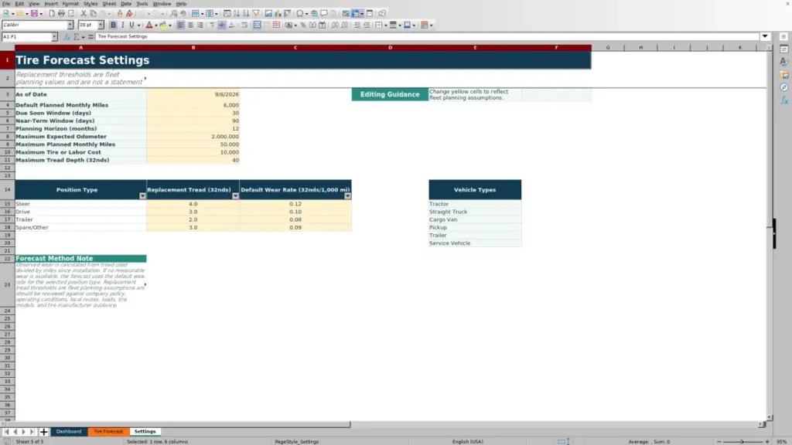Expand the formula bar arrow
Viewport: 792px width, 445px height.
tap(765, 36)
